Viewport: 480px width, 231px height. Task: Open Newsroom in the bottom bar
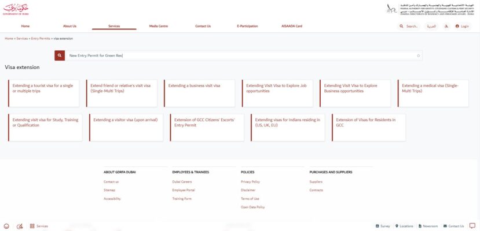tap(428, 226)
